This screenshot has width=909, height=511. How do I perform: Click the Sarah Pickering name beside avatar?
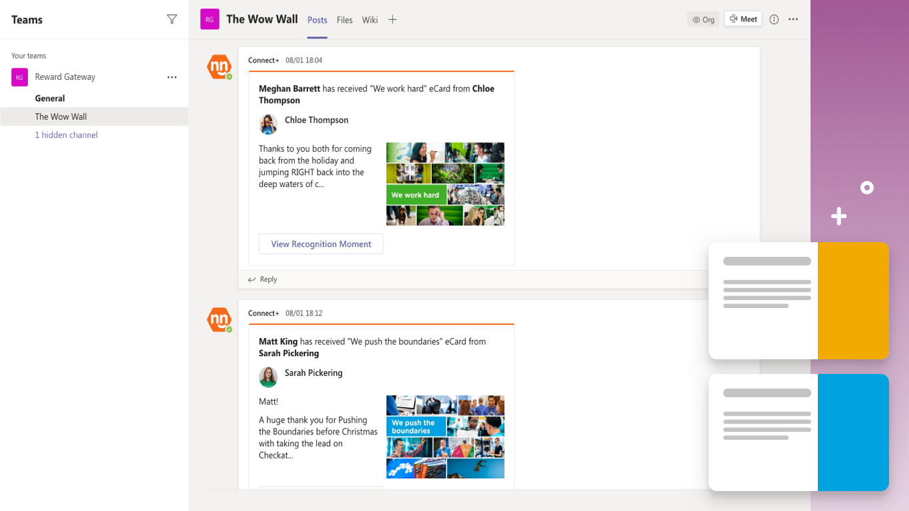[x=313, y=373]
